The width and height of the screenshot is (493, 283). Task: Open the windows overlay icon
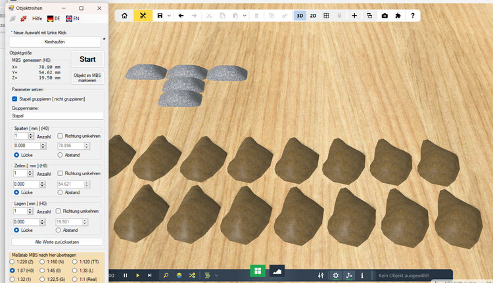369,16
